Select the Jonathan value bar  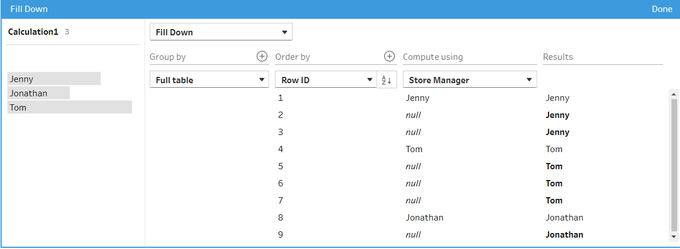(x=39, y=93)
